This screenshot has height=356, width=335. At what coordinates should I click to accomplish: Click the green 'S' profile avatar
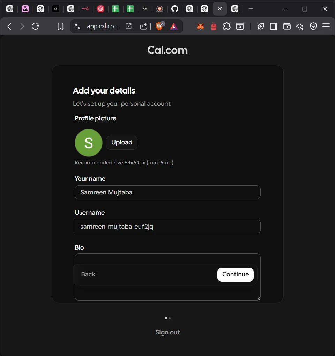(89, 143)
